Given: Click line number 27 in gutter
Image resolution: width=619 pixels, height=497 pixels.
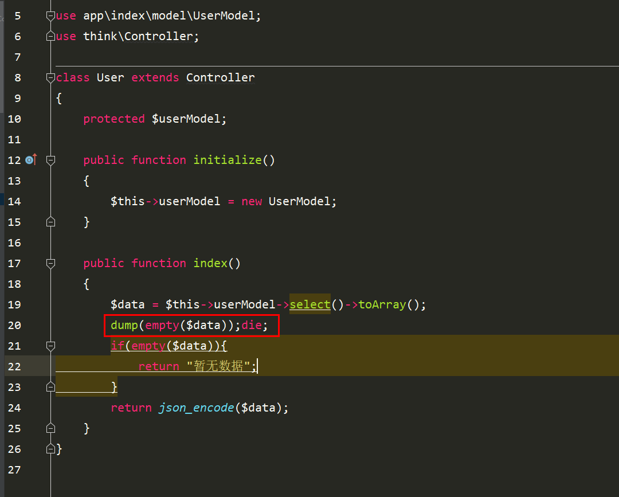Looking at the screenshot, I should pyautogui.click(x=14, y=469).
